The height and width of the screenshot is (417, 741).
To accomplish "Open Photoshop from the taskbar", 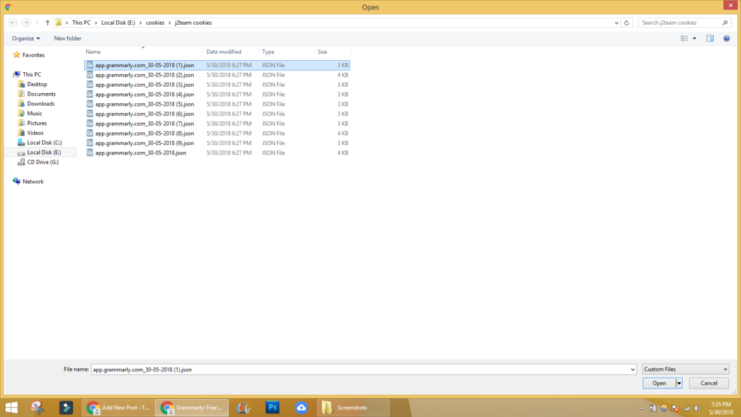I will coord(273,407).
